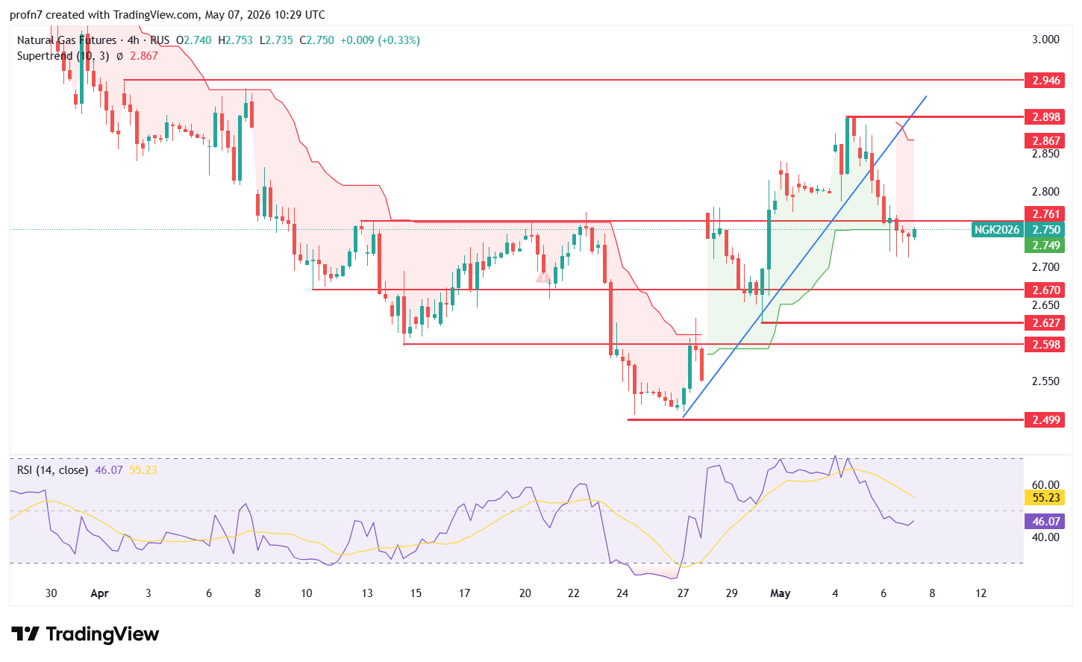Screen dimensions: 1082x662
Task: Click the date axis label 27
Action: coord(683,593)
